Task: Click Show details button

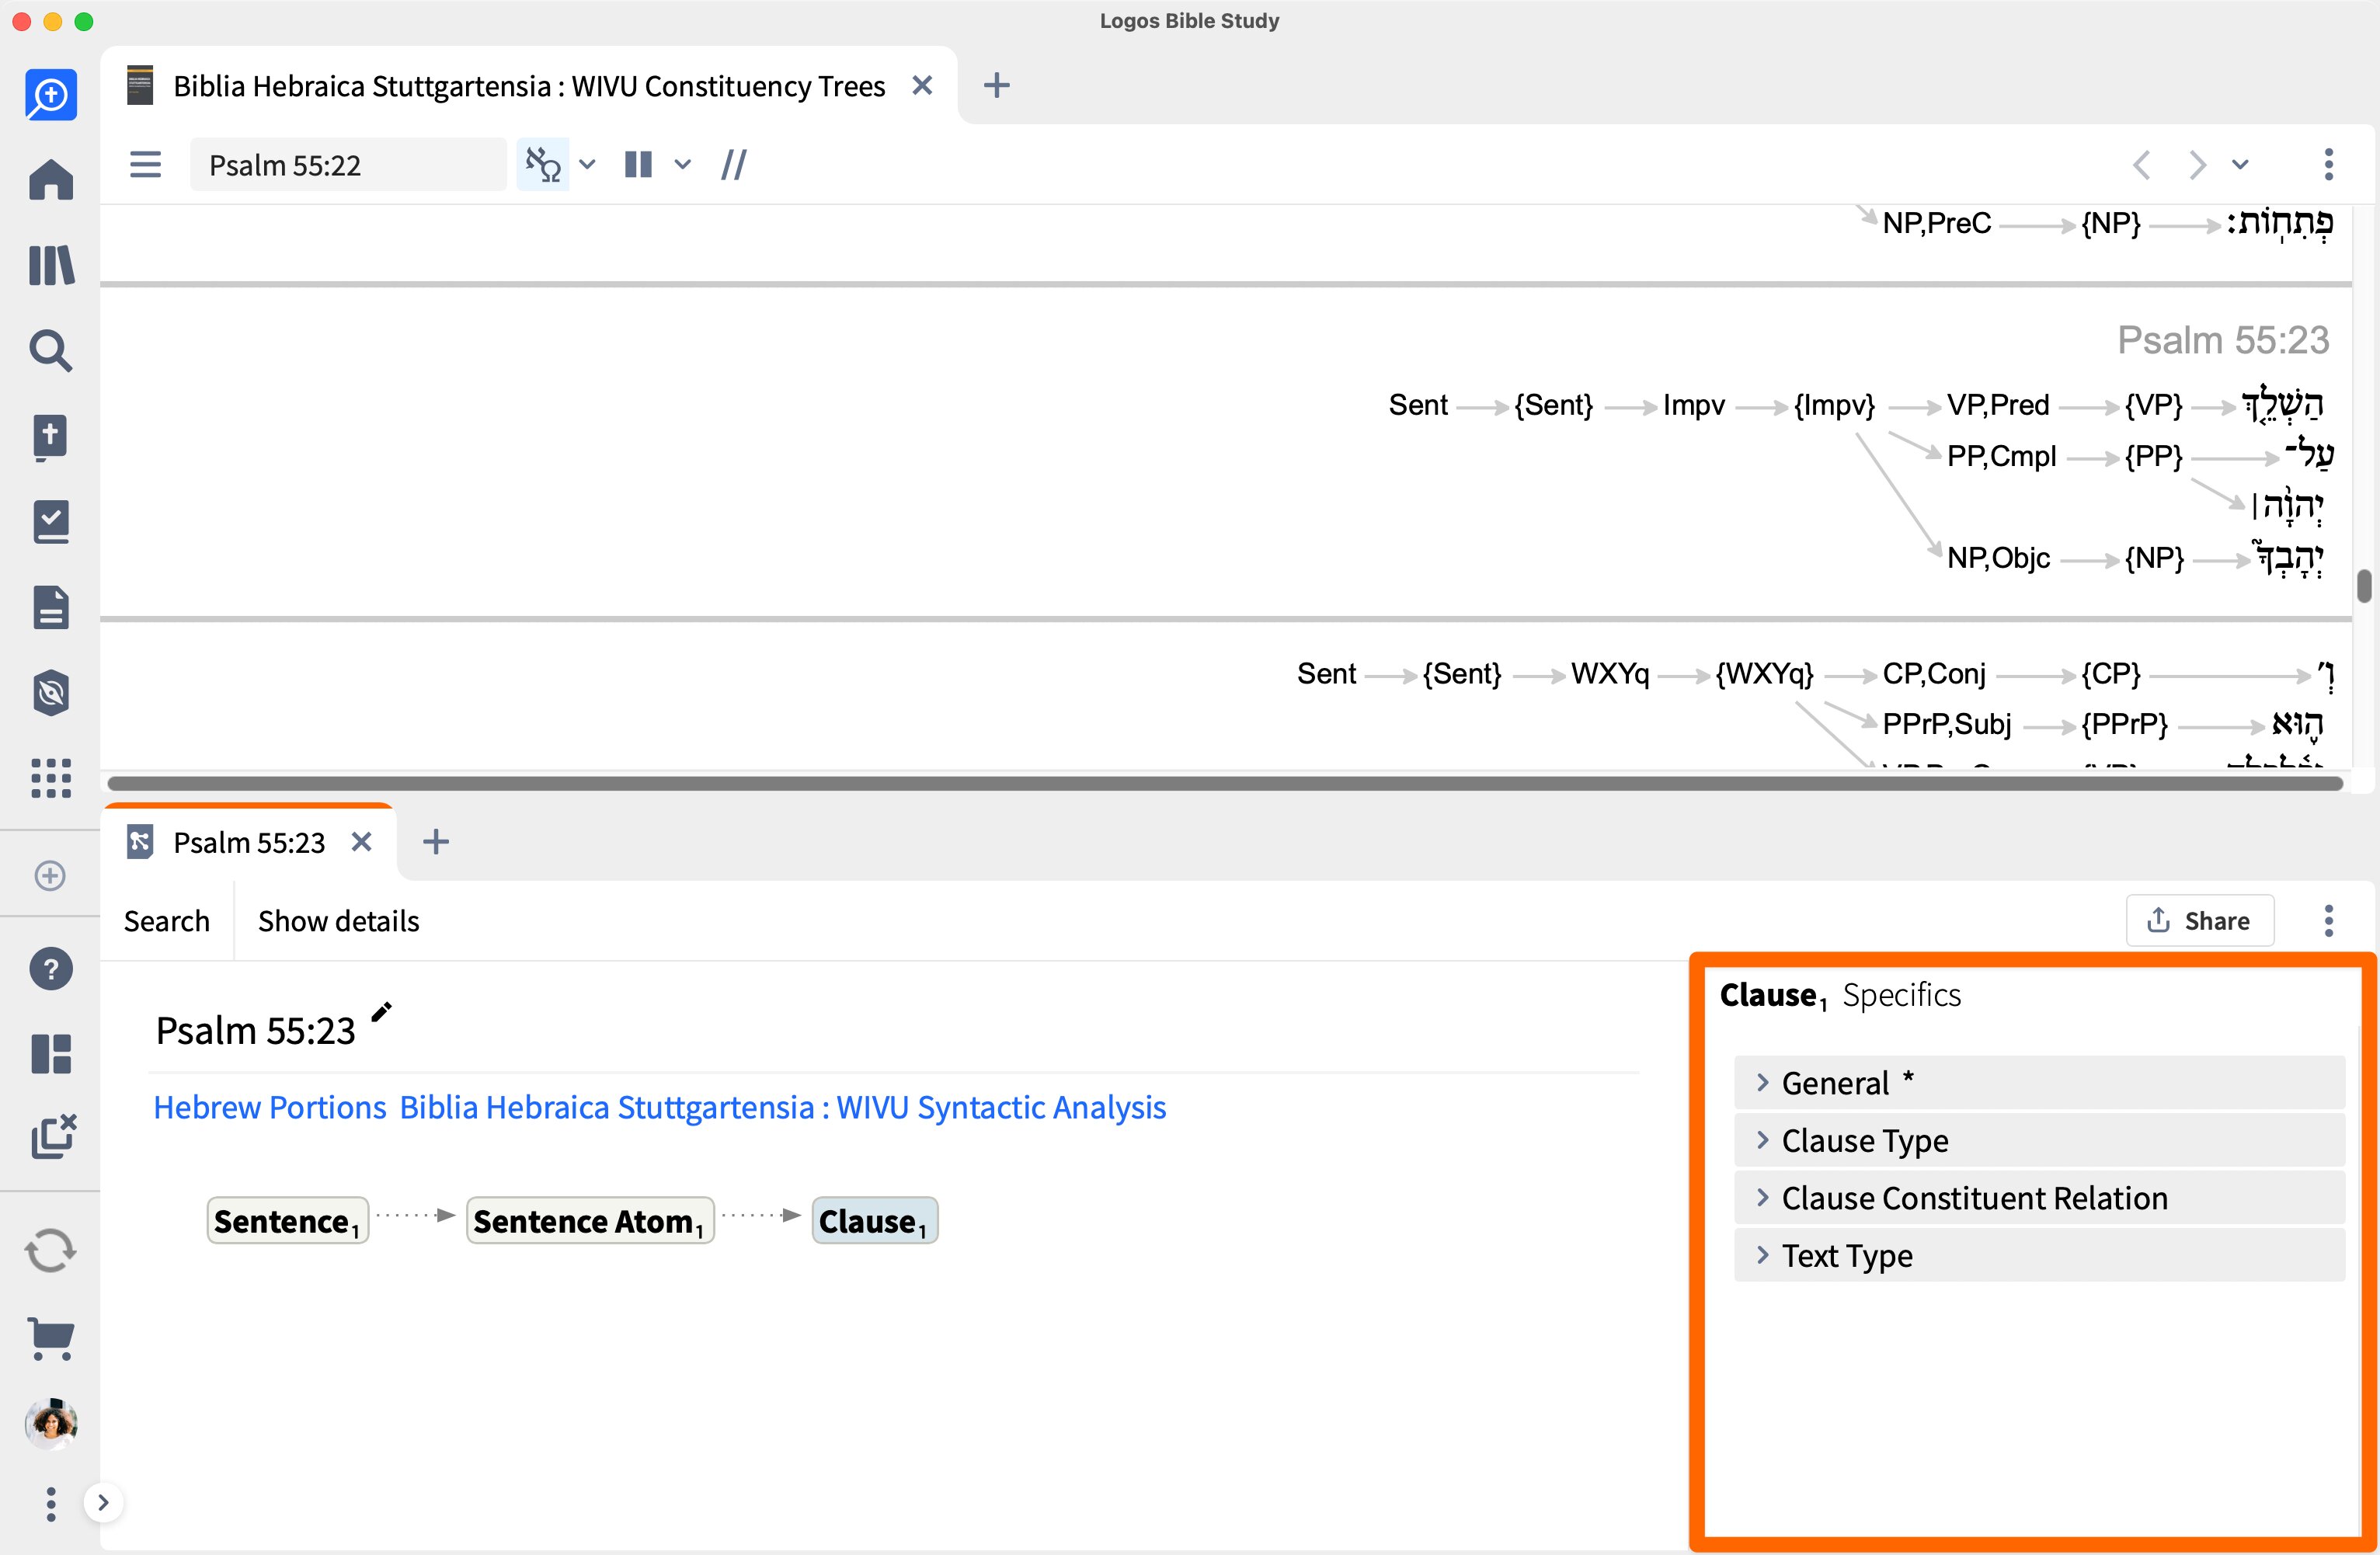Action: coord(338,921)
